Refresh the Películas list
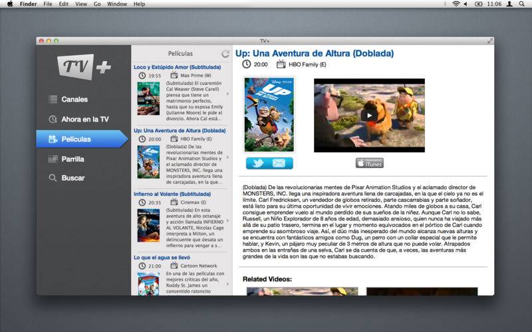Image resolution: width=532 pixels, height=332 pixels. point(225,54)
